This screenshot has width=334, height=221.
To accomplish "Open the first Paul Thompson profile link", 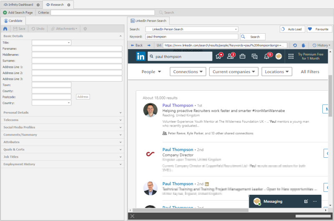I will click(177, 106).
